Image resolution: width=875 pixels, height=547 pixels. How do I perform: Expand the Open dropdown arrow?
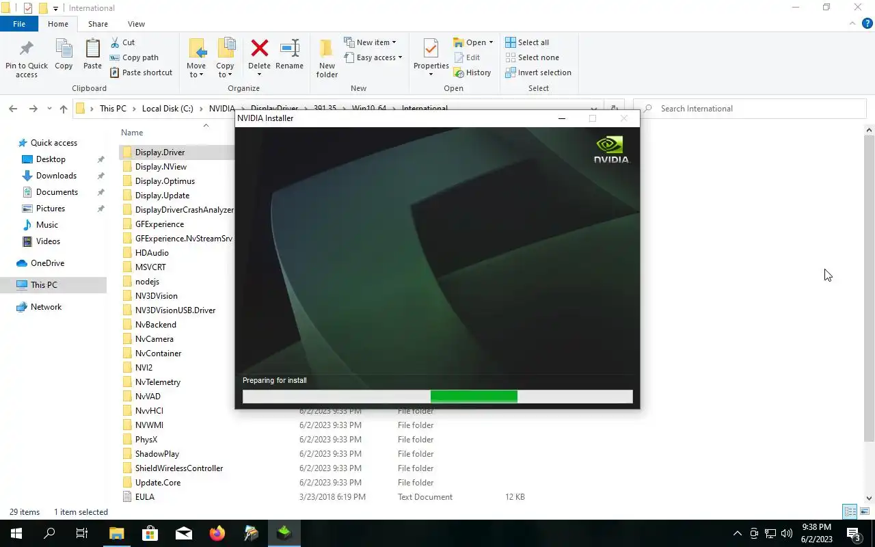click(x=491, y=42)
